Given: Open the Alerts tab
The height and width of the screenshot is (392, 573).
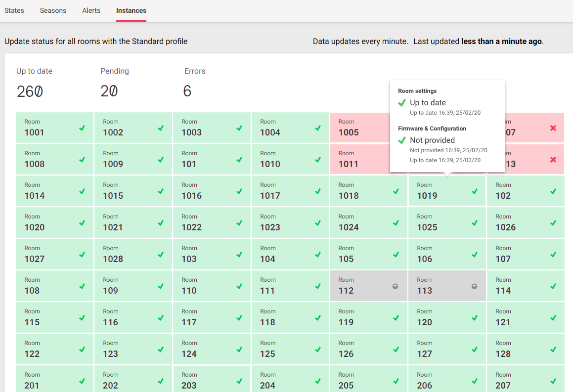Looking at the screenshot, I should [91, 10].
